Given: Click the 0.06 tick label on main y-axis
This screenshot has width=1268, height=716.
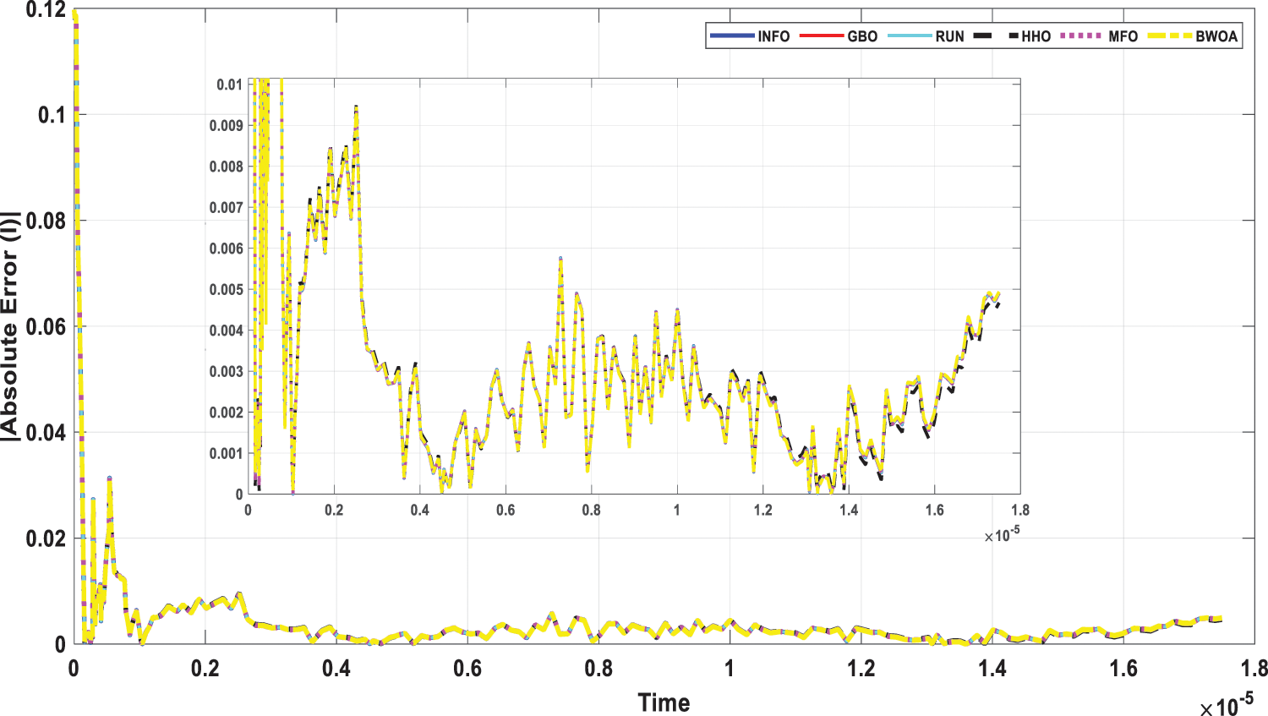Looking at the screenshot, I should pyautogui.click(x=46, y=327).
